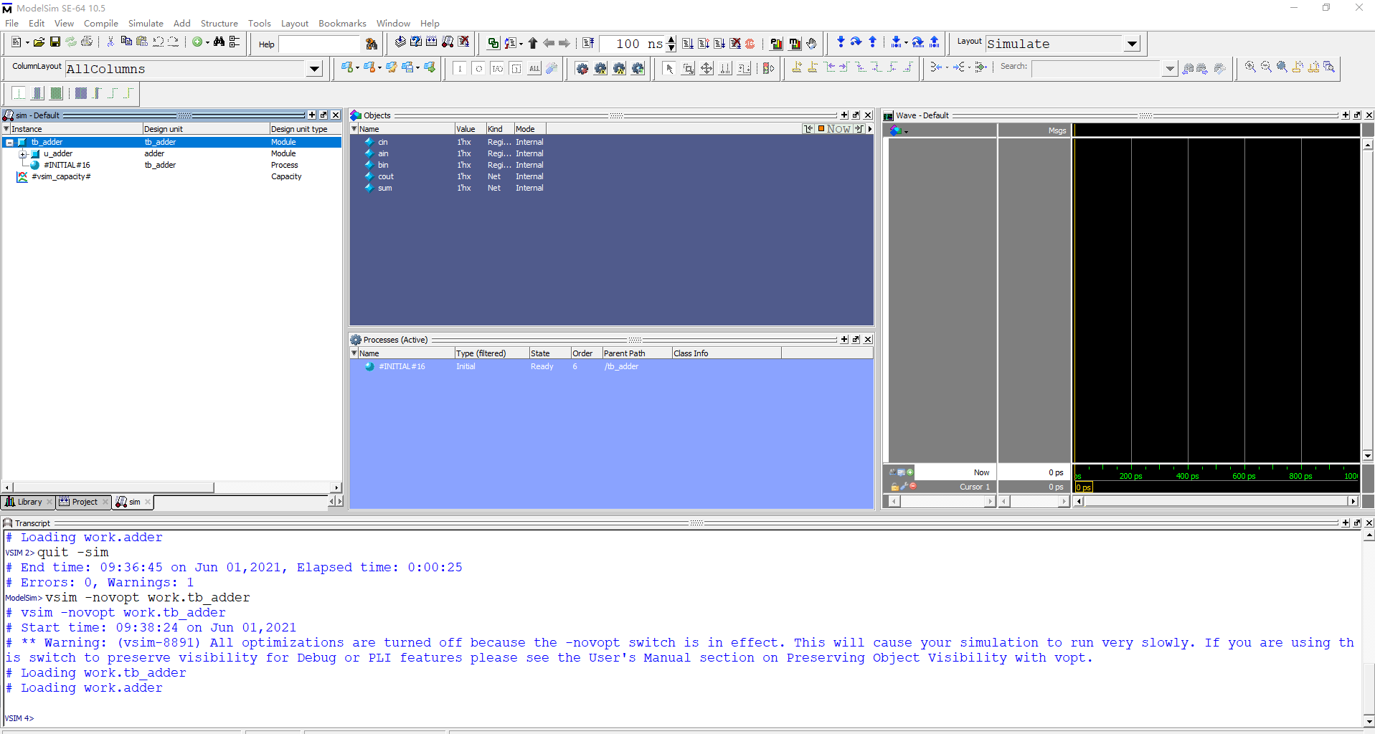The width and height of the screenshot is (1375, 734).
Task: Open Find with the binoculars icon
Action: click(219, 42)
